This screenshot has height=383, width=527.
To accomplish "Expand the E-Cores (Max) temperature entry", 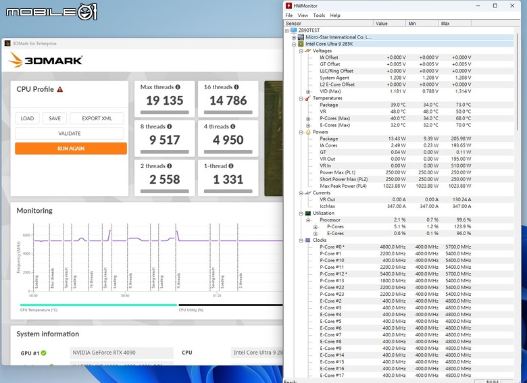I will (x=308, y=126).
